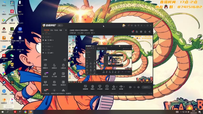Add a camera source (摄像头)
This screenshot has height=114, width=203.
tap(93, 87)
